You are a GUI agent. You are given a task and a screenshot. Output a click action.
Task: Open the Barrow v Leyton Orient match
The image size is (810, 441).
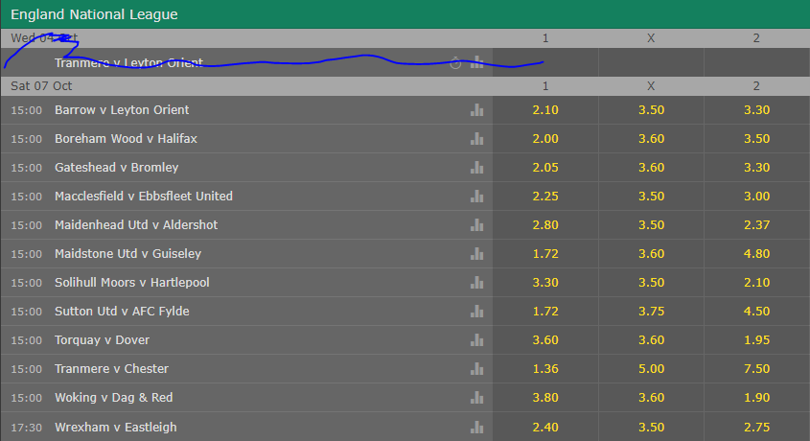click(122, 110)
